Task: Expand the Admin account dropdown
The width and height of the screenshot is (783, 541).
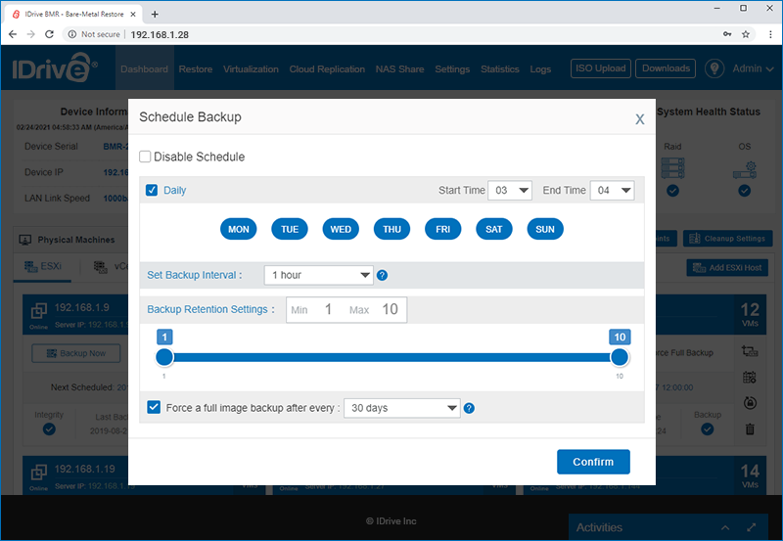Action: point(753,68)
